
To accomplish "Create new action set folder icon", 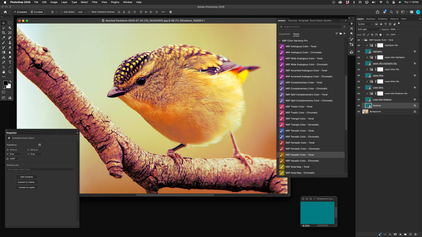I will [x=340, y=34].
